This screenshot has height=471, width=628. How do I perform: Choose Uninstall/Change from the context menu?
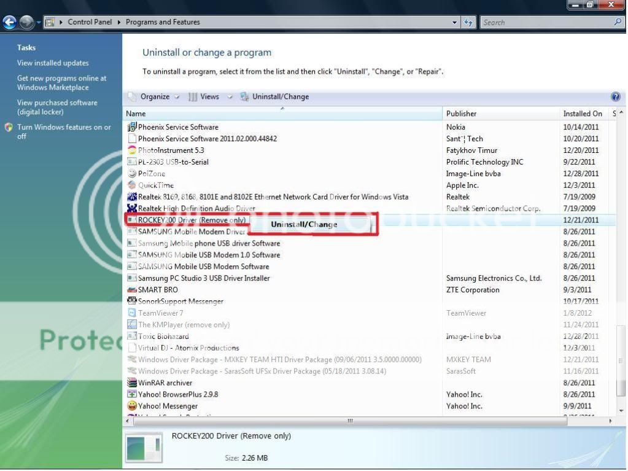tap(310, 224)
